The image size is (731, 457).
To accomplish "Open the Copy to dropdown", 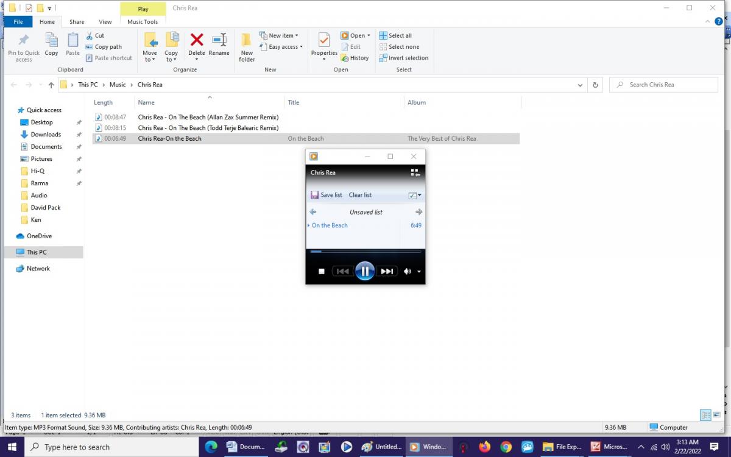I will (x=171, y=56).
